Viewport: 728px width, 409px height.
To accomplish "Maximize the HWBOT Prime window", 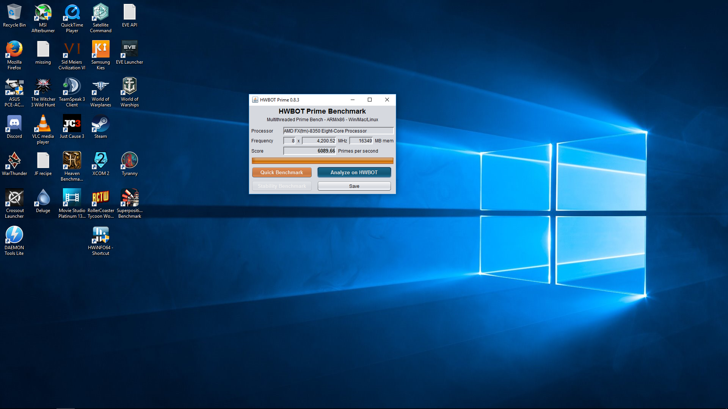I will [x=370, y=100].
